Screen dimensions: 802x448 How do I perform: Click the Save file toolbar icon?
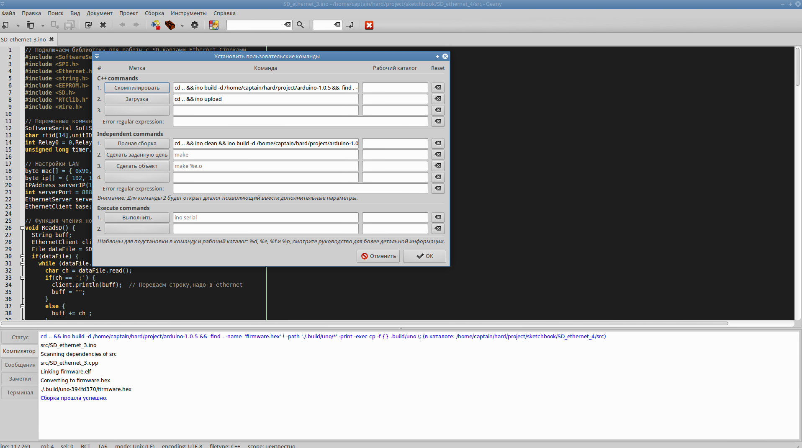(x=55, y=25)
